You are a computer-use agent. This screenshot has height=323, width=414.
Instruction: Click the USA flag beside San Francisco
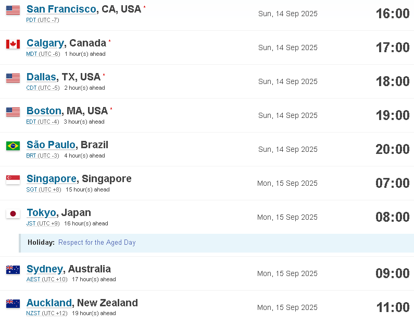click(x=13, y=10)
